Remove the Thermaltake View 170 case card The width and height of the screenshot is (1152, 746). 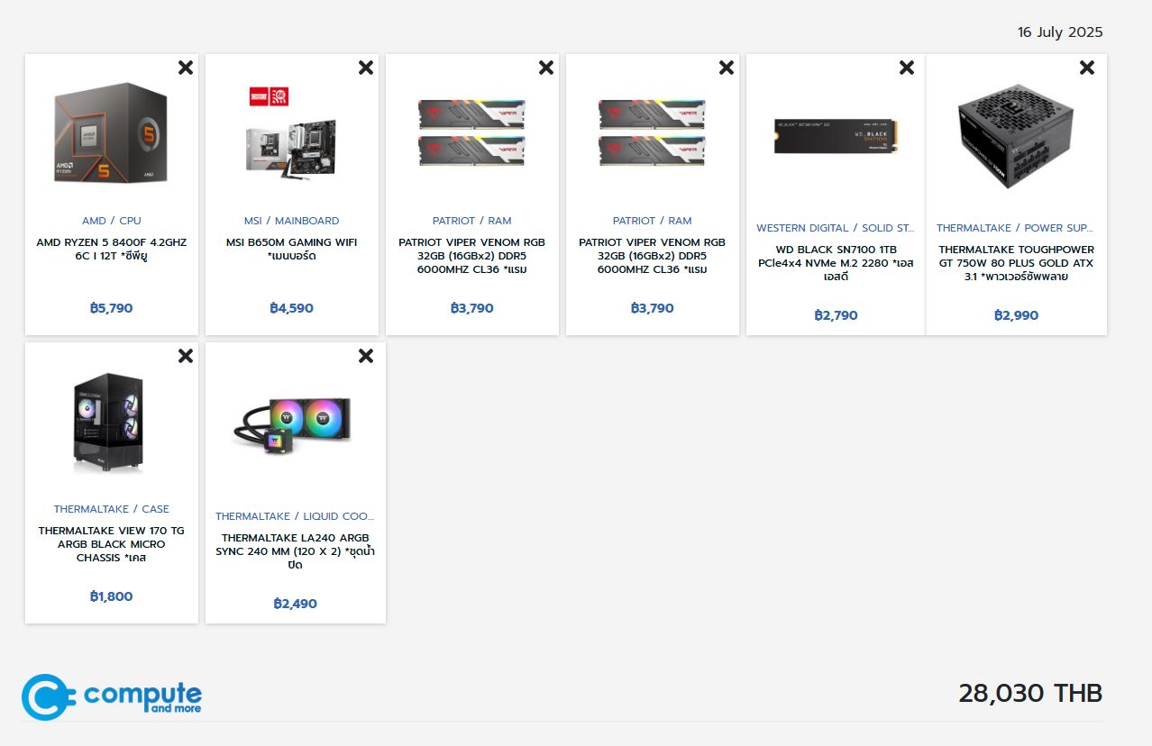186,356
